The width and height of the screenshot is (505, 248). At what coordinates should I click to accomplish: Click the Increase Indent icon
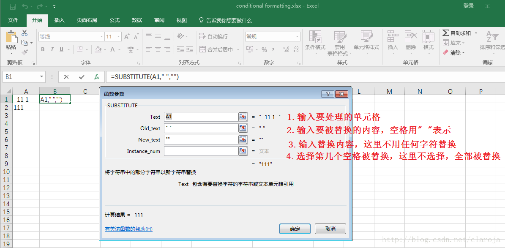[190, 49]
